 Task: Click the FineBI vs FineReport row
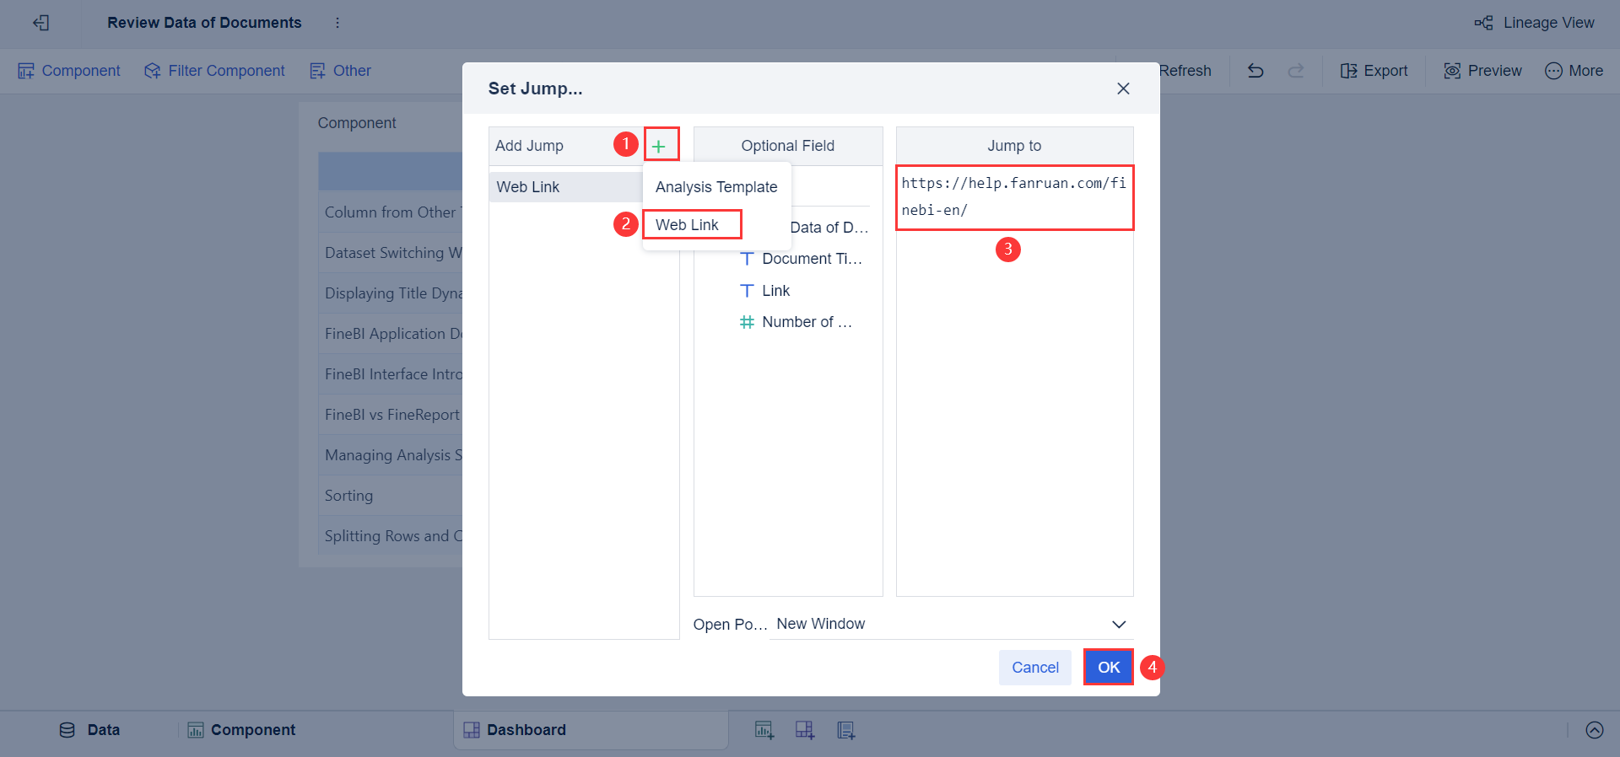[390, 415]
